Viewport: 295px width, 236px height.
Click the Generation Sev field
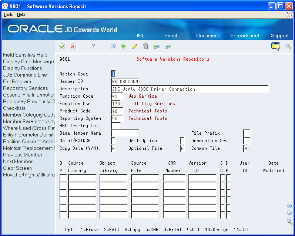[247, 141]
